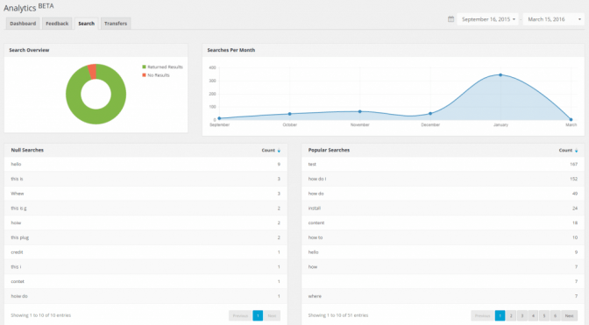Click the December data point on chart
The width and height of the screenshot is (589, 325).
coord(430,113)
